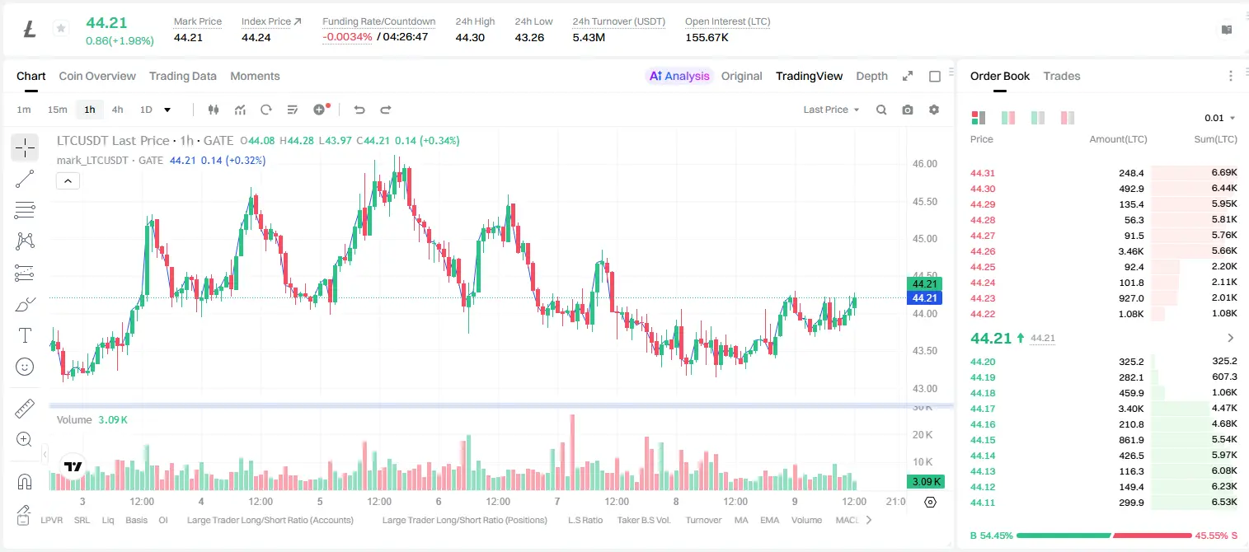Add LTC to favorites with star
This screenshot has width=1249, height=552.
point(60,29)
